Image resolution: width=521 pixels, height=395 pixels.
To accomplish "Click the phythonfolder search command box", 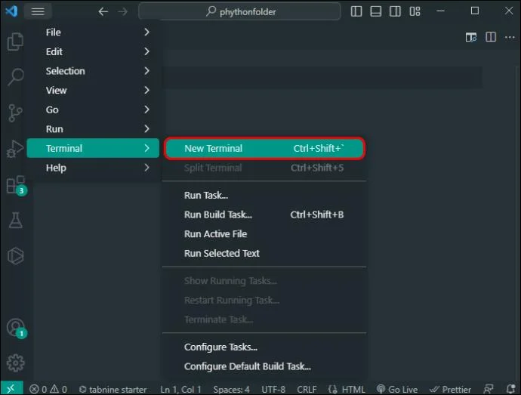I will 239,11.
